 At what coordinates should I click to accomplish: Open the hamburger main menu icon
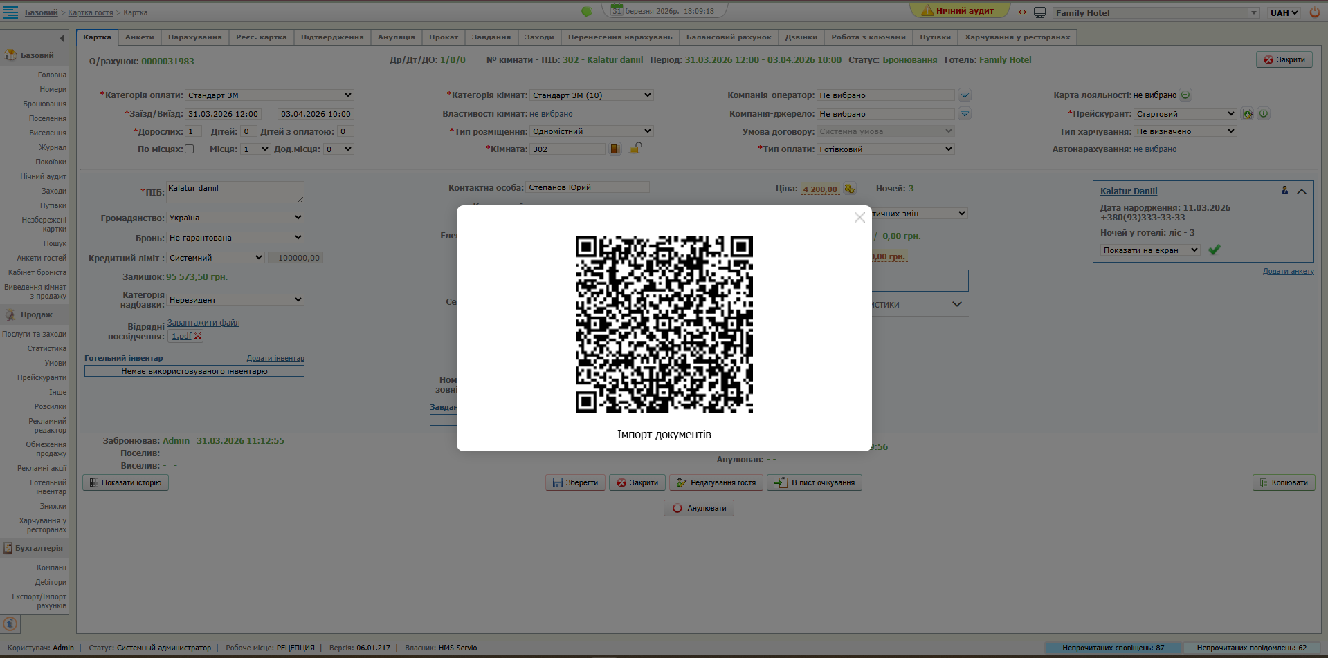[x=11, y=12]
